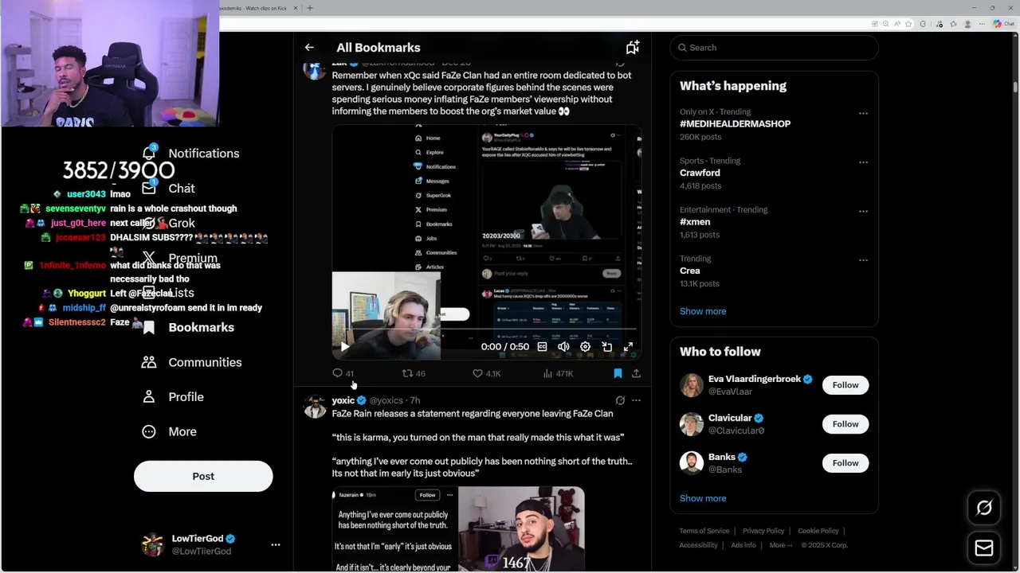Screen dimensions: 1020x573
Task: Open the browser read aloud icon
Action: pyautogui.click(x=897, y=24)
